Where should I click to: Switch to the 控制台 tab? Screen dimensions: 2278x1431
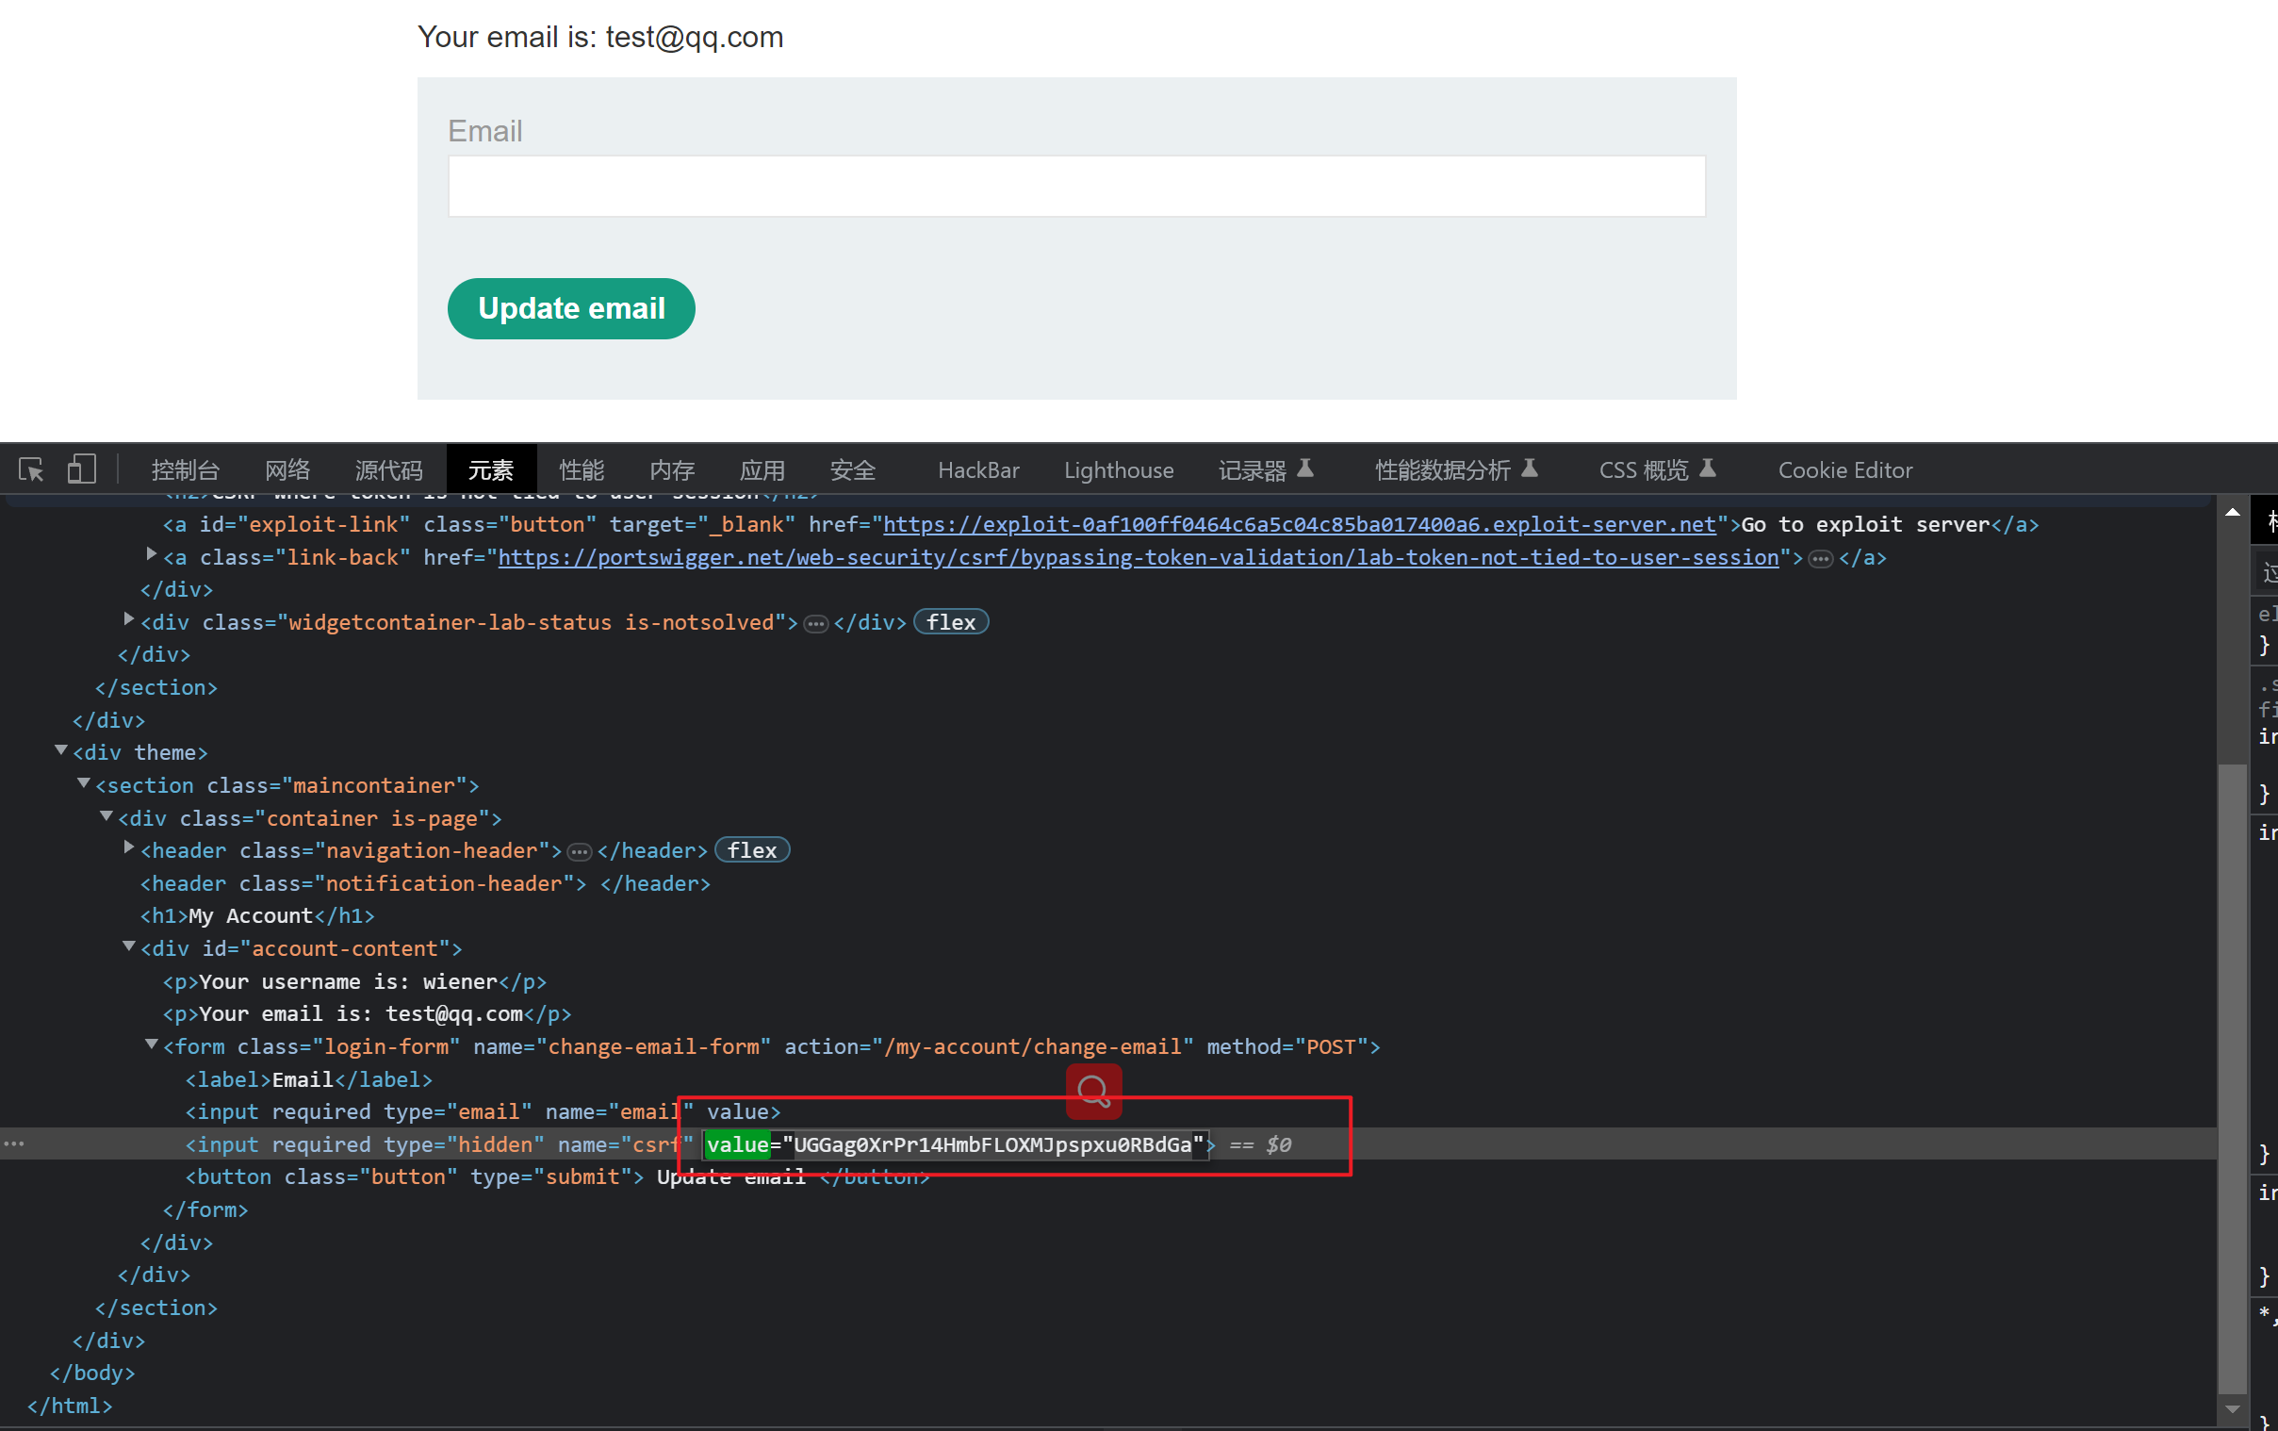pyautogui.click(x=186, y=470)
